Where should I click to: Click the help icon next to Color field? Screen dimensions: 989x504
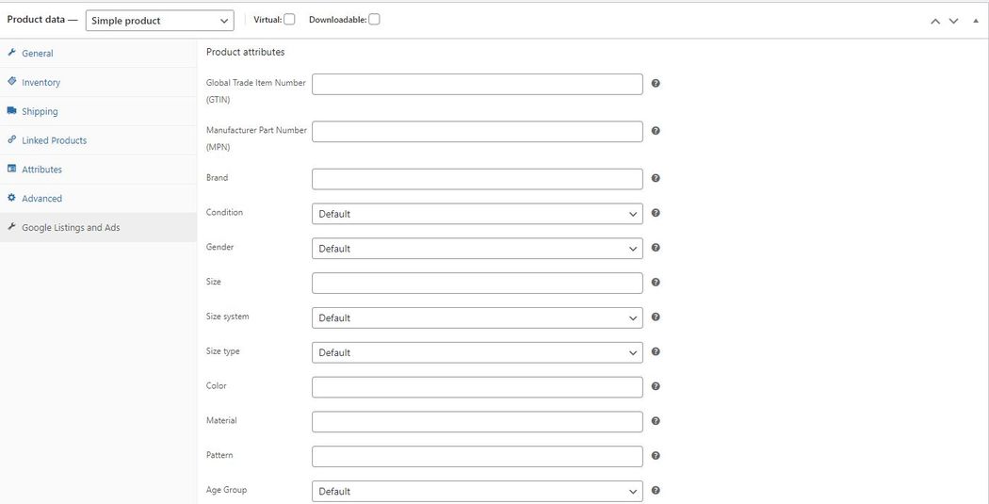coord(656,386)
